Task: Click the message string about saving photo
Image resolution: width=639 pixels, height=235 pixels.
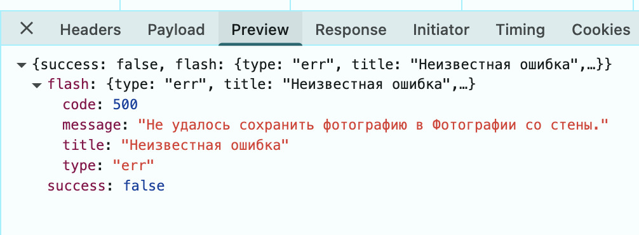Action: click(x=373, y=125)
